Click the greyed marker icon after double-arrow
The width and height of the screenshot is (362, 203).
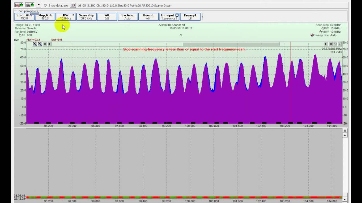335,44
